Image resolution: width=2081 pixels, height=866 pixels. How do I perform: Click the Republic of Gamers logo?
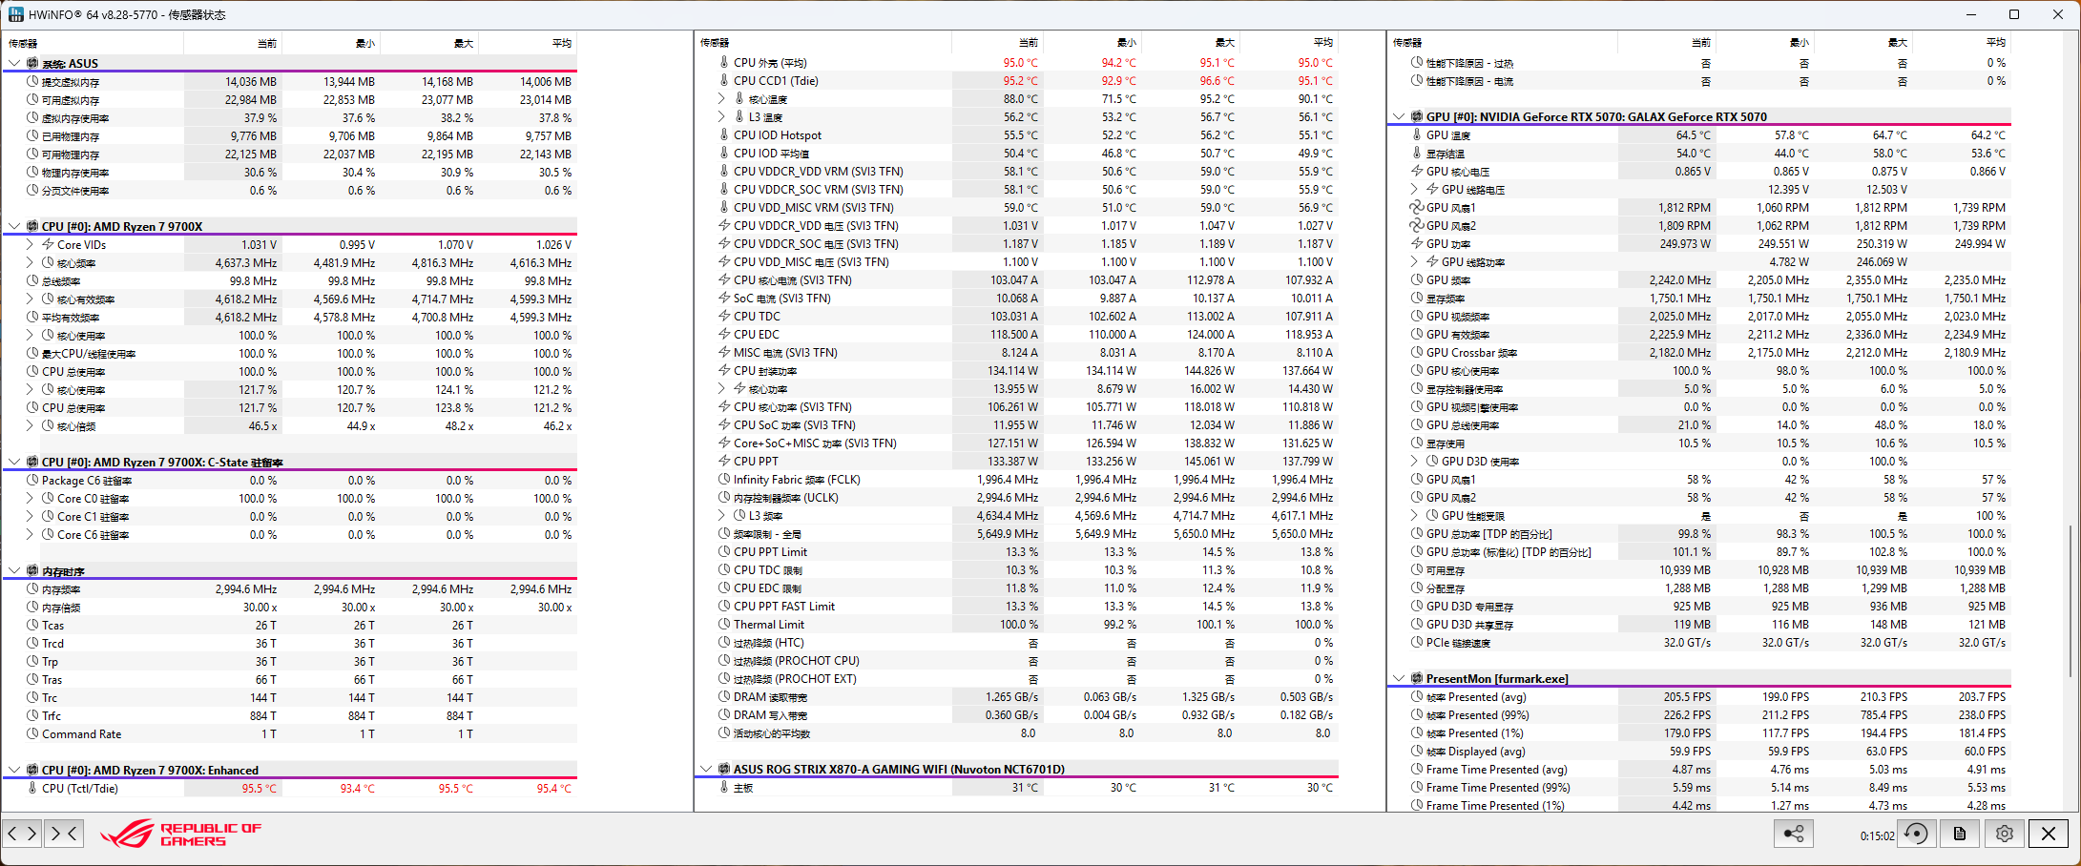[x=181, y=835]
